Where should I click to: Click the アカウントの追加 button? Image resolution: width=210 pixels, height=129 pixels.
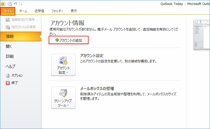click(69, 40)
